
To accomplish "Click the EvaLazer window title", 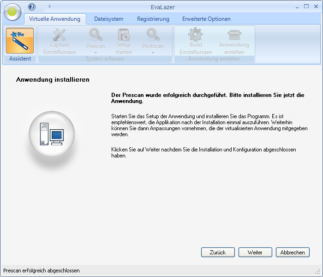I will (163, 7).
